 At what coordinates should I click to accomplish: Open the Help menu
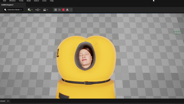point(52,1)
